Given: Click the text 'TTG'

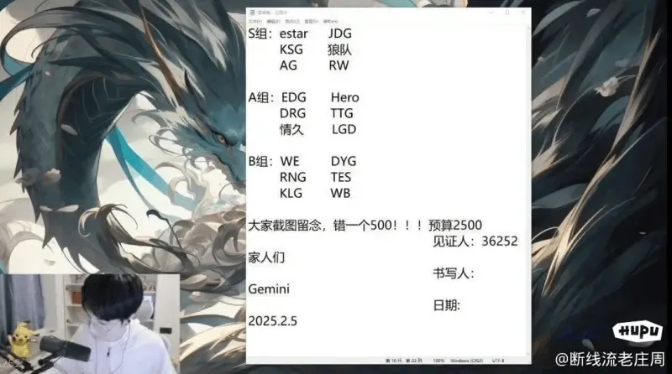Looking at the screenshot, I should [x=342, y=113].
